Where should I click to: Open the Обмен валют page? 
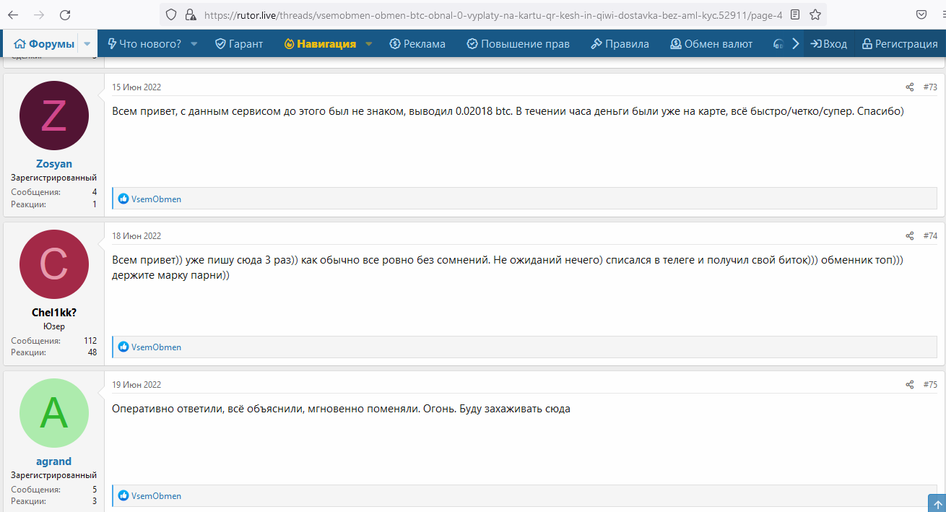click(711, 44)
